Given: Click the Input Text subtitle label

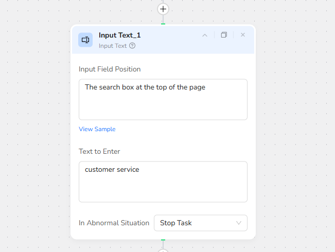Looking at the screenshot, I should point(113,46).
